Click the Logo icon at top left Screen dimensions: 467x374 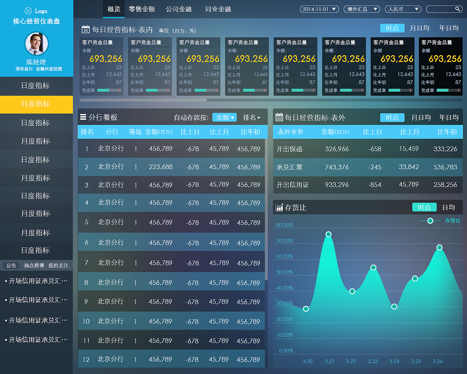[x=28, y=11]
